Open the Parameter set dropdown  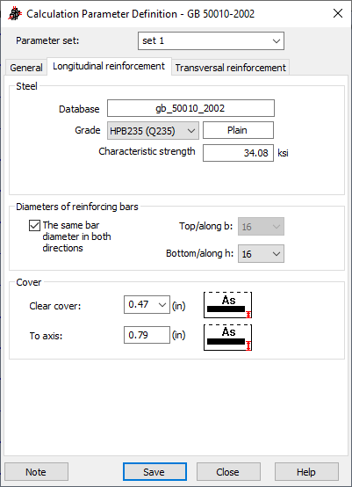click(211, 40)
